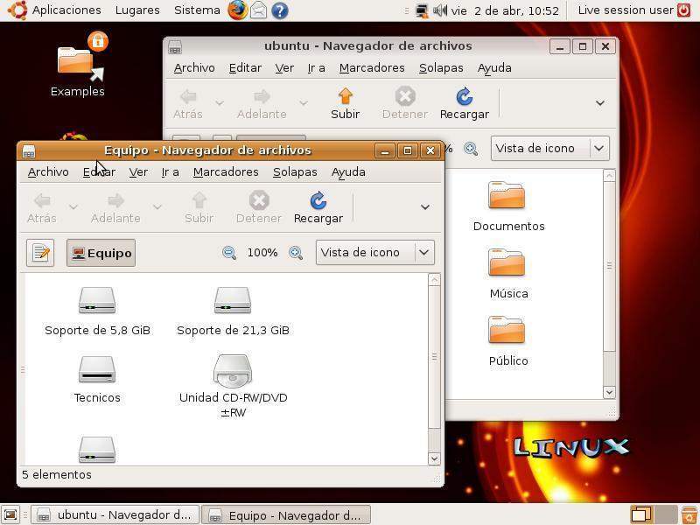Click the Equipo location path button

[x=101, y=253]
